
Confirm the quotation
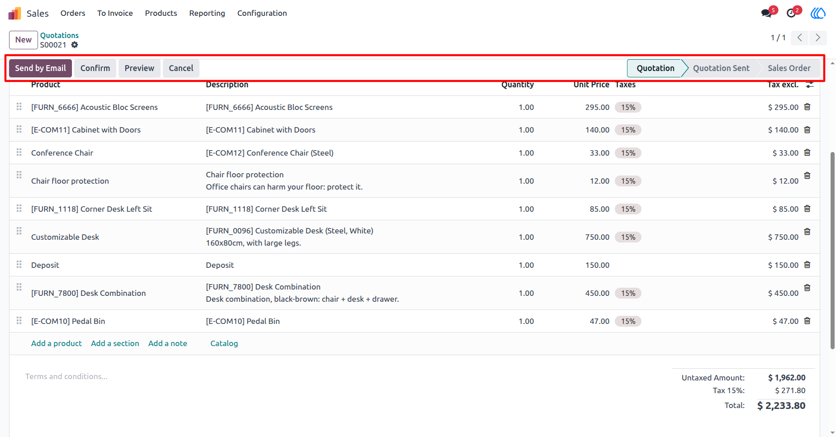(95, 68)
